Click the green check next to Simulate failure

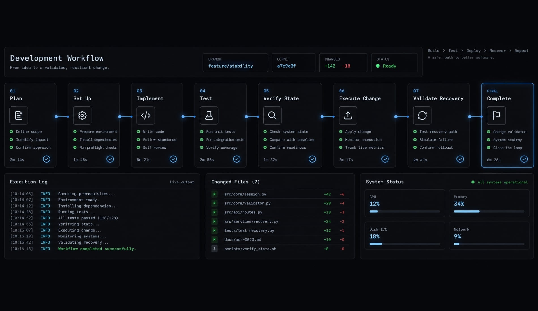(x=415, y=139)
